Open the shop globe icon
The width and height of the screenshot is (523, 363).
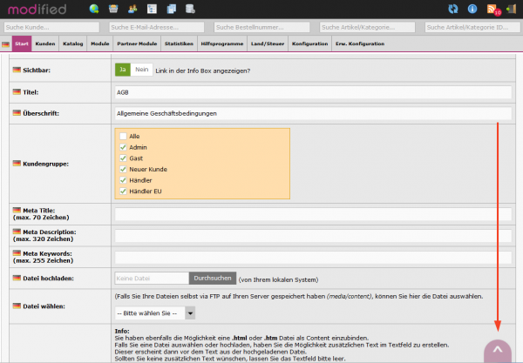click(94, 9)
